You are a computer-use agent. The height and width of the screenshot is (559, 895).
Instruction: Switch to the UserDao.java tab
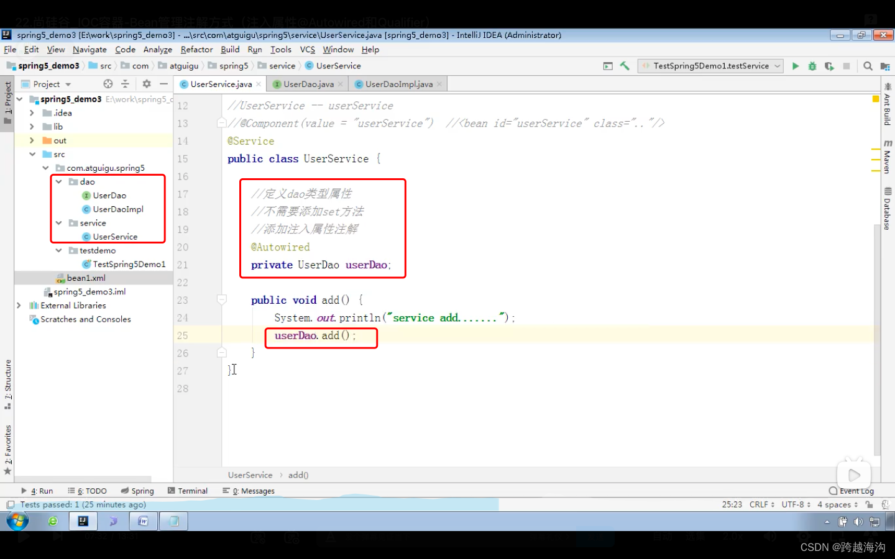(x=308, y=84)
